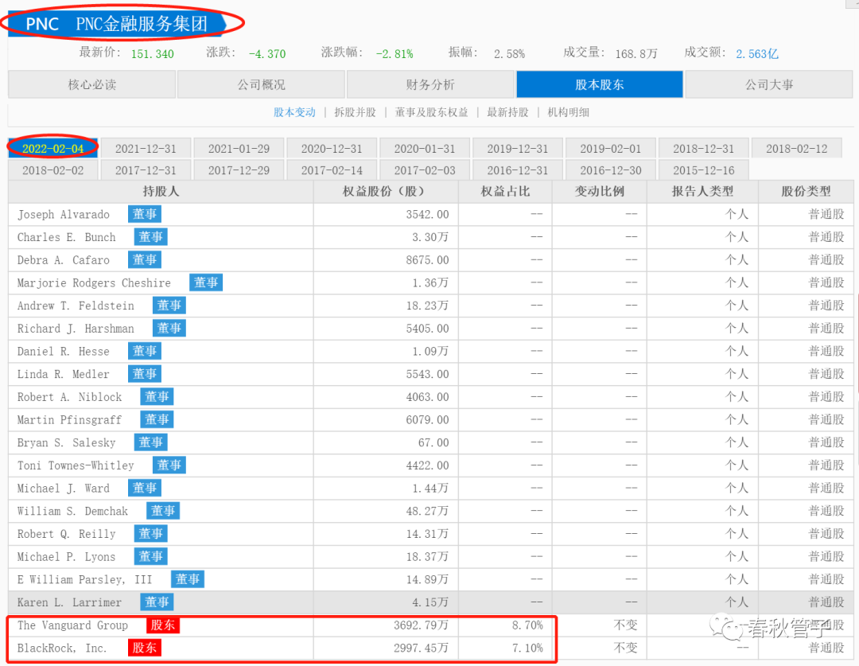The width and height of the screenshot is (859, 666).
Task: Open the 机构明细 link
Action: click(x=568, y=112)
